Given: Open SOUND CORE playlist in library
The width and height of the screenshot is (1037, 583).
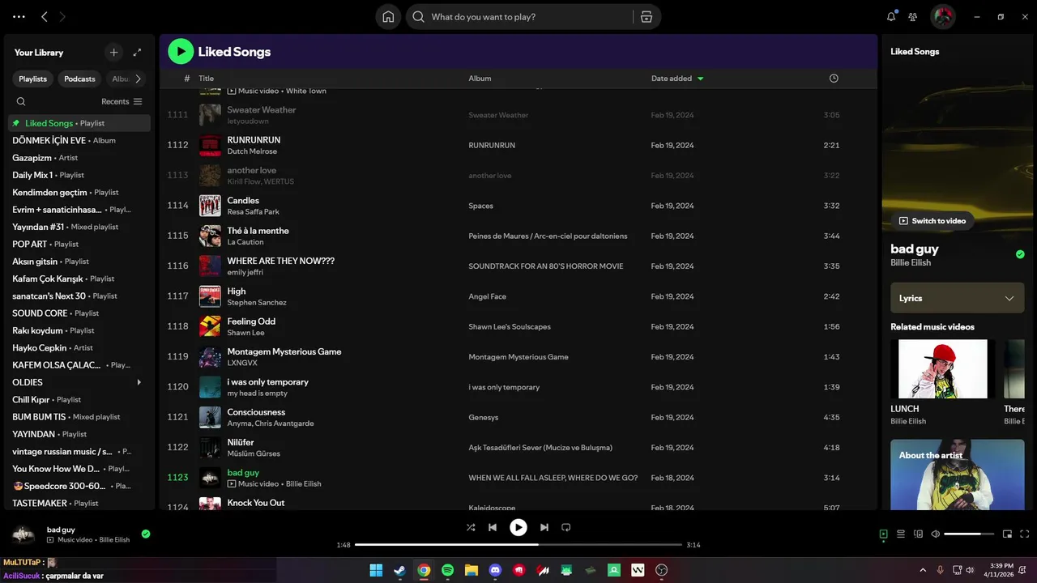Looking at the screenshot, I should click(x=79, y=313).
